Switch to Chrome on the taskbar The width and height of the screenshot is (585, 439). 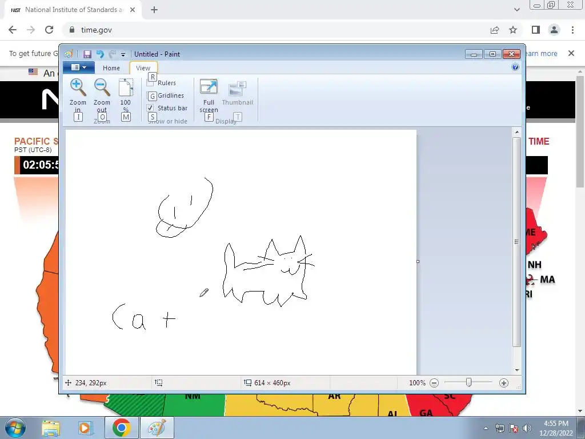pos(121,428)
